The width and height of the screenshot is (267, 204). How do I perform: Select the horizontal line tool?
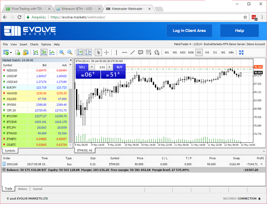pos(124,52)
